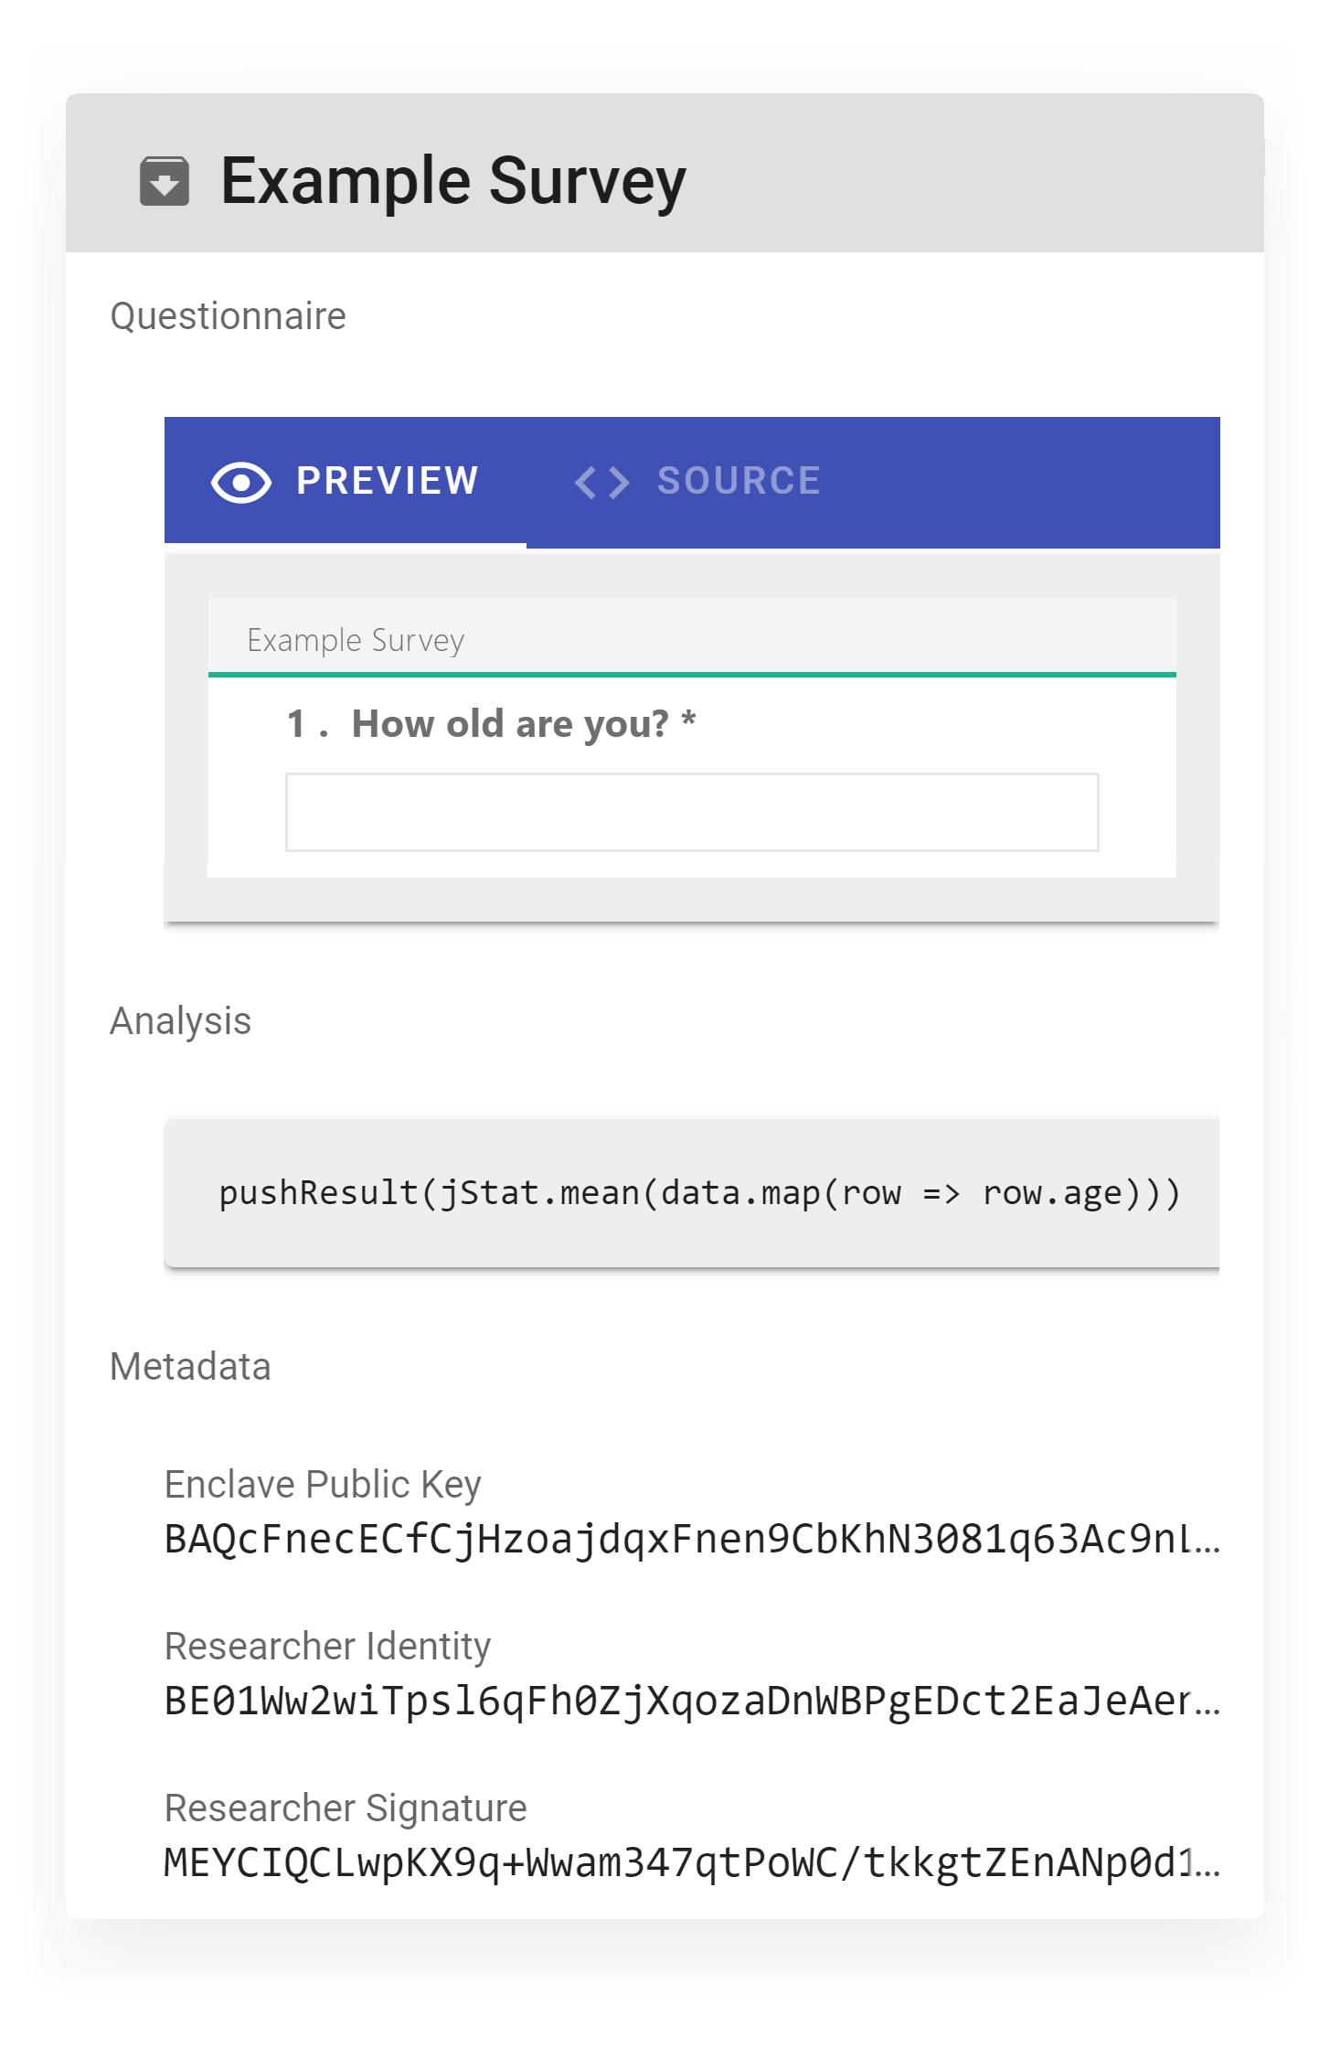Image resolution: width=1330 pixels, height=2048 pixels.
Task: Click the survey preview header "Example Survey"
Action: tap(356, 641)
